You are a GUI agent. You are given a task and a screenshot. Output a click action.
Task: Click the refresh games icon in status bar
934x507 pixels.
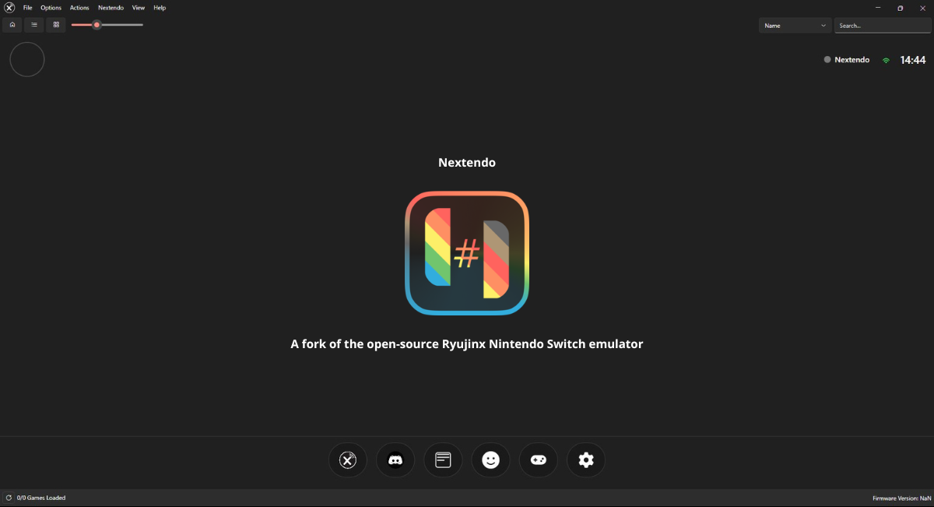pyautogui.click(x=9, y=498)
